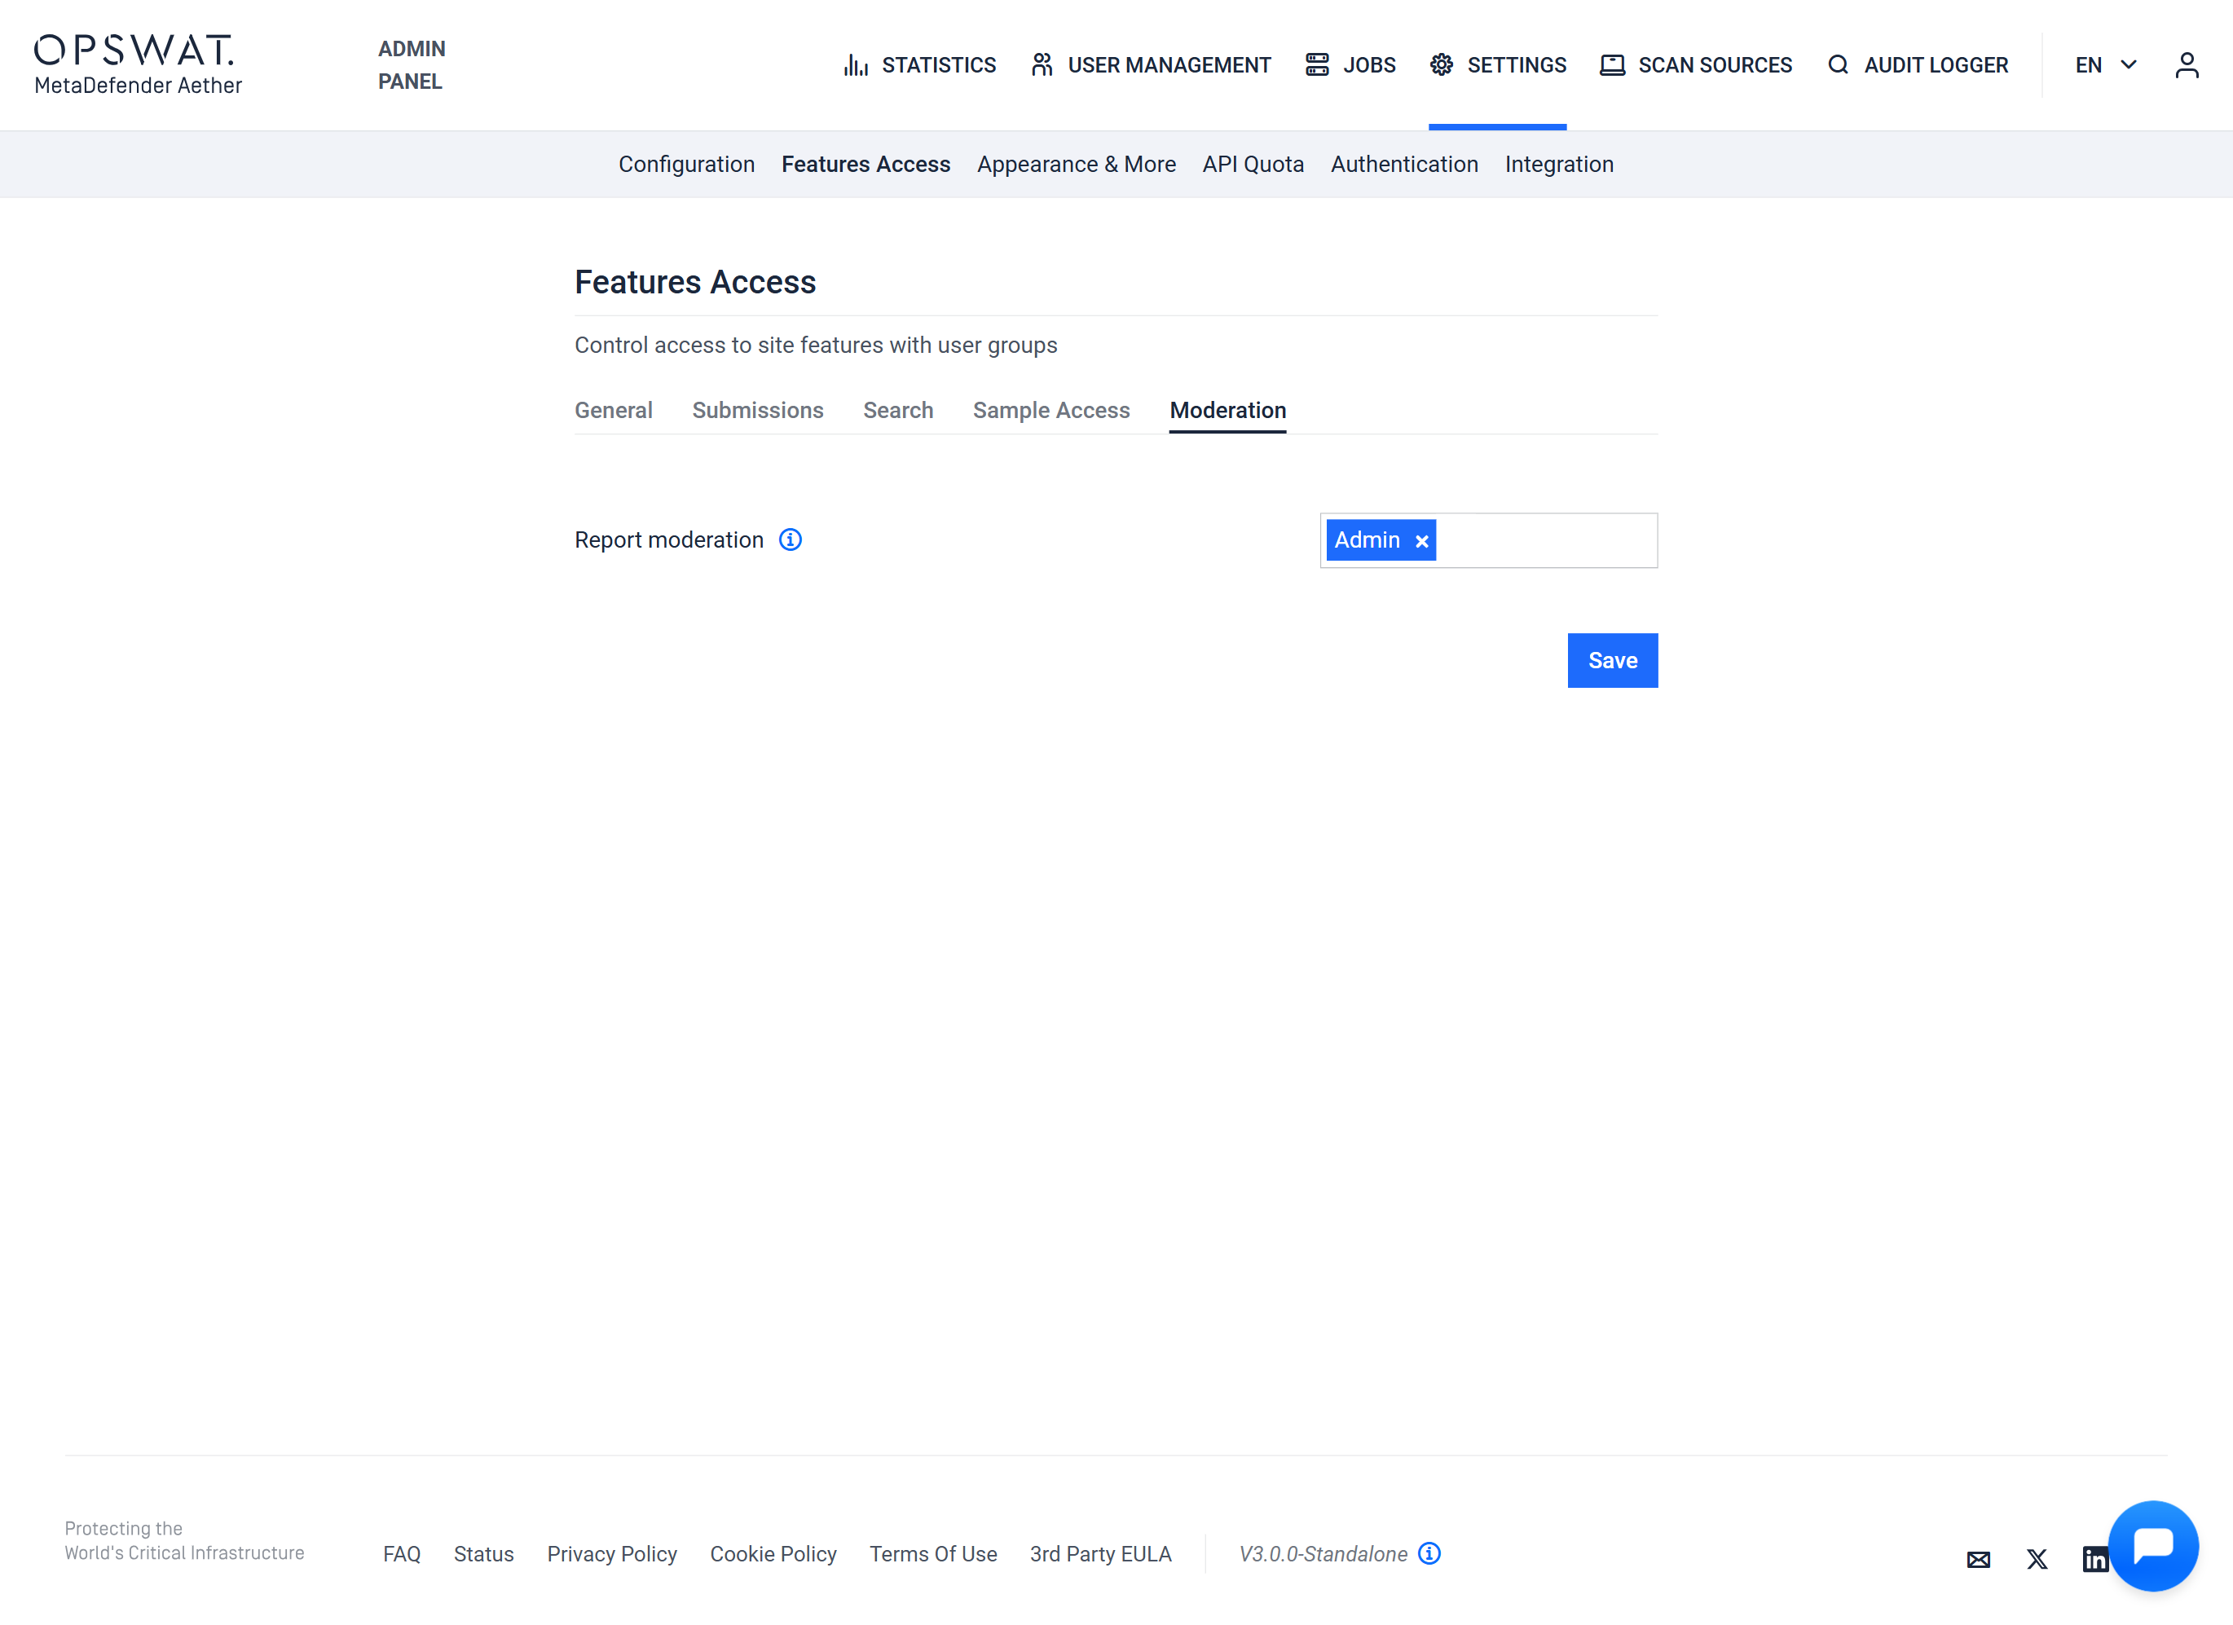Go to Statistics in top navigation
The width and height of the screenshot is (2233, 1625).
tap(919, 65)
